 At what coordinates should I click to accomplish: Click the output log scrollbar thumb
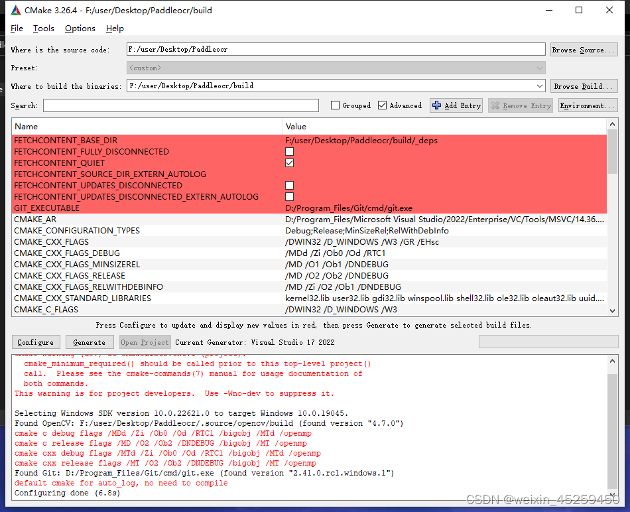(612, 431)
